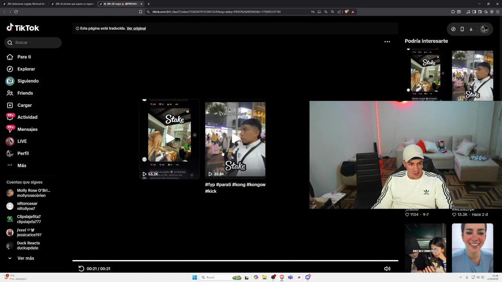Open a new browser tab

[x=149, y=4]
